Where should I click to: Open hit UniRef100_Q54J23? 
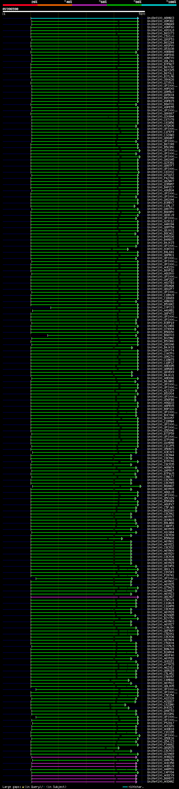pos(161,741)
